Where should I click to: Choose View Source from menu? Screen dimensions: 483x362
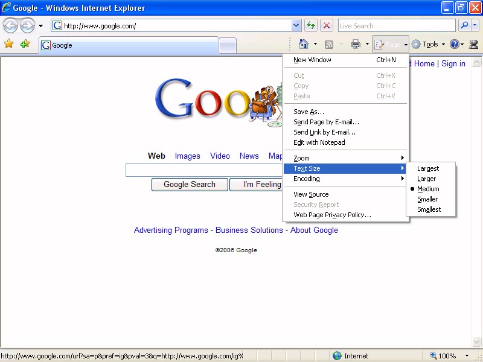click(x=345, y=194)
